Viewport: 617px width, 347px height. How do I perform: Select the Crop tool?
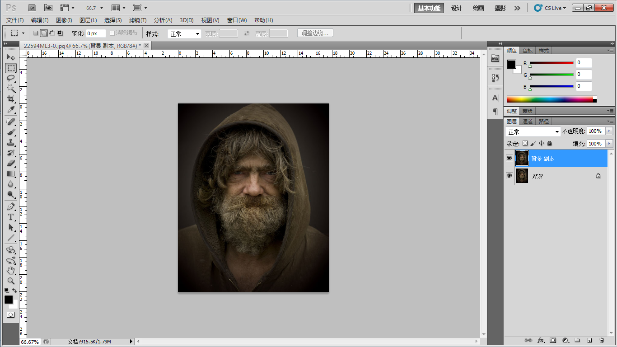tap(11, 99)
